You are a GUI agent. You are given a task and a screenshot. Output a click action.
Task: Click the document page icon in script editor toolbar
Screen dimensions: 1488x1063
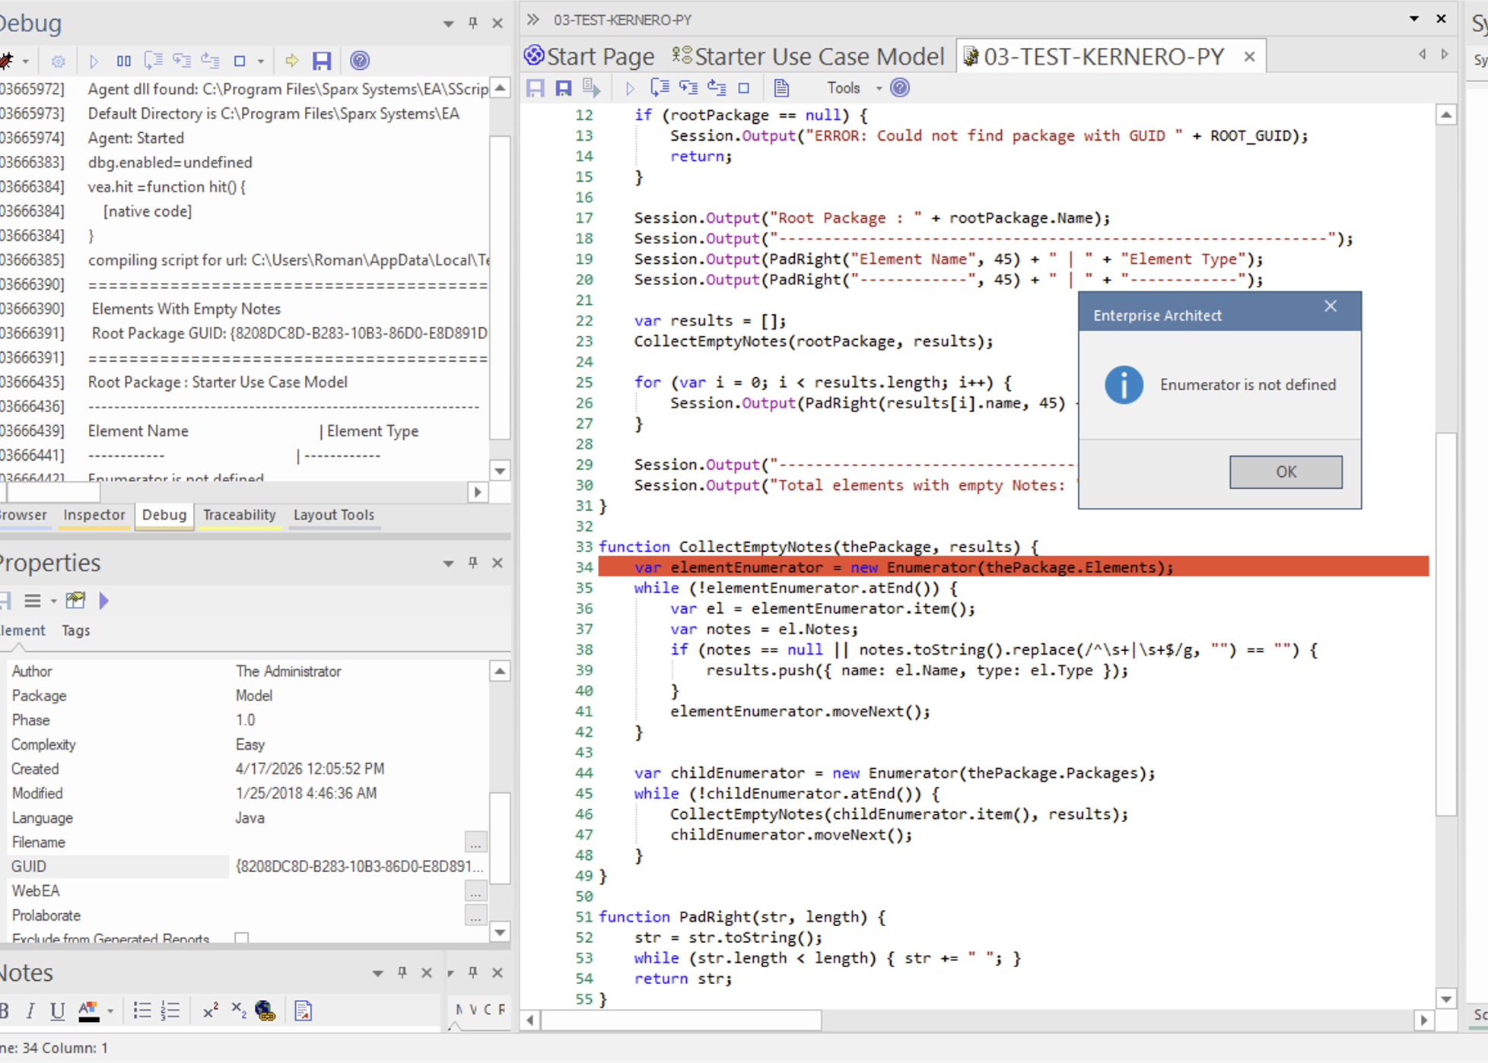coord(781,88)
